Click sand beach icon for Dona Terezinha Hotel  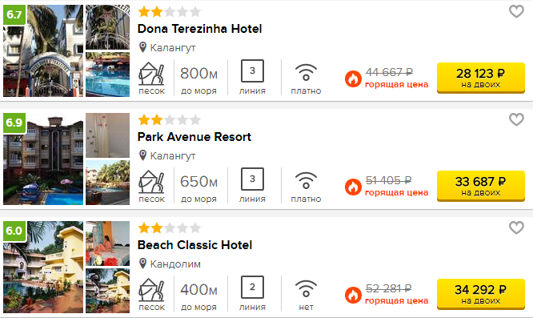pos(151,74)
